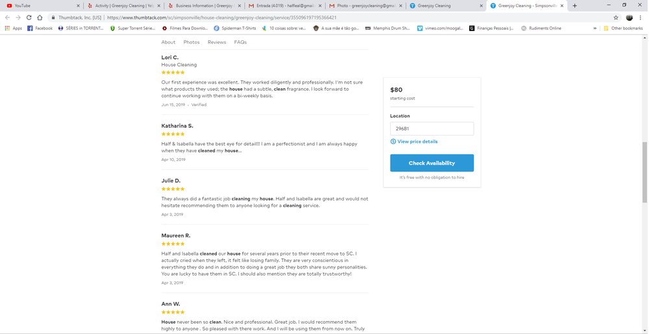Click the Check Availability button
Screen dimensions: 649x334
pos(432,163)
